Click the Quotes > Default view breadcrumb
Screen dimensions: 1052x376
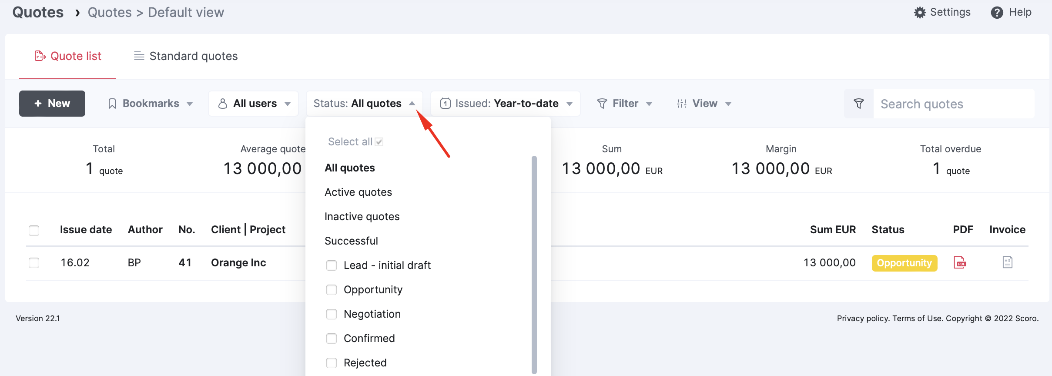click(156, 12)
